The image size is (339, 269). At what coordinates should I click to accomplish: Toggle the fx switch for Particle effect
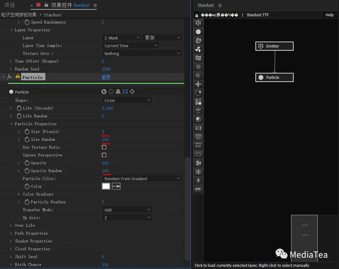coord(9,77)
